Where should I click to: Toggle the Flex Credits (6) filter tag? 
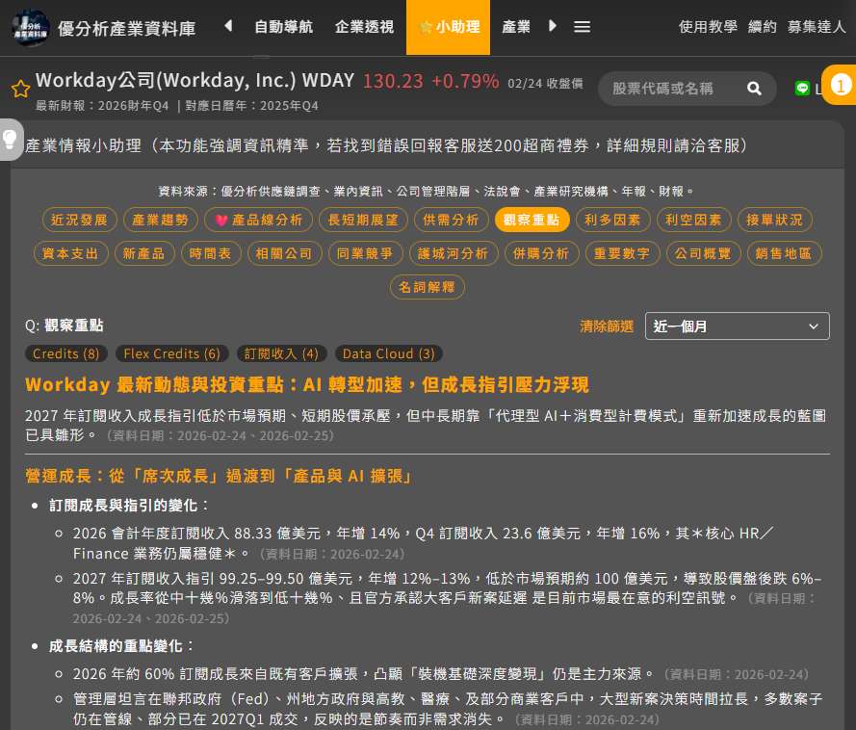click(x=172, y=353)
